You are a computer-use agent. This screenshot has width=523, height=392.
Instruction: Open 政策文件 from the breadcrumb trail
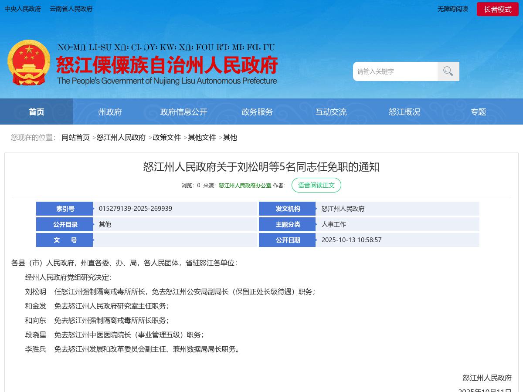(166, 137)
